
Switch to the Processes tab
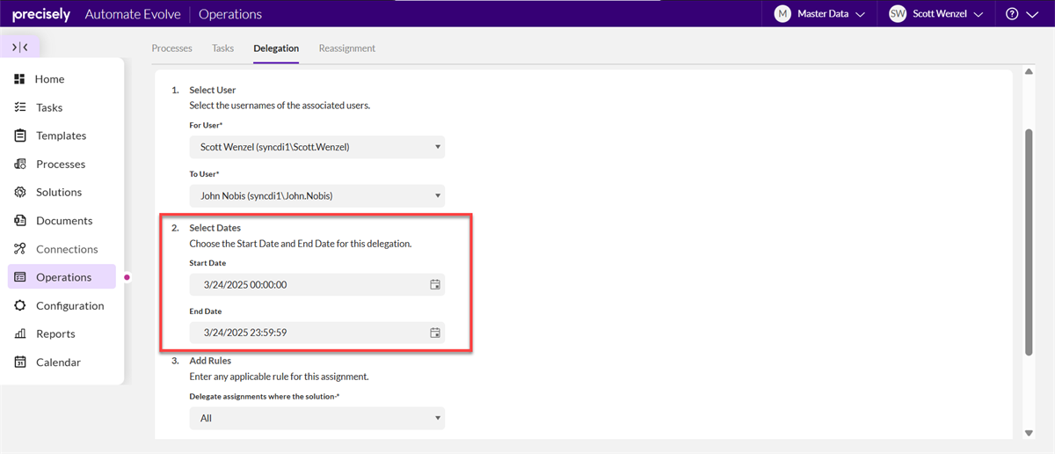tap(171, 48)
